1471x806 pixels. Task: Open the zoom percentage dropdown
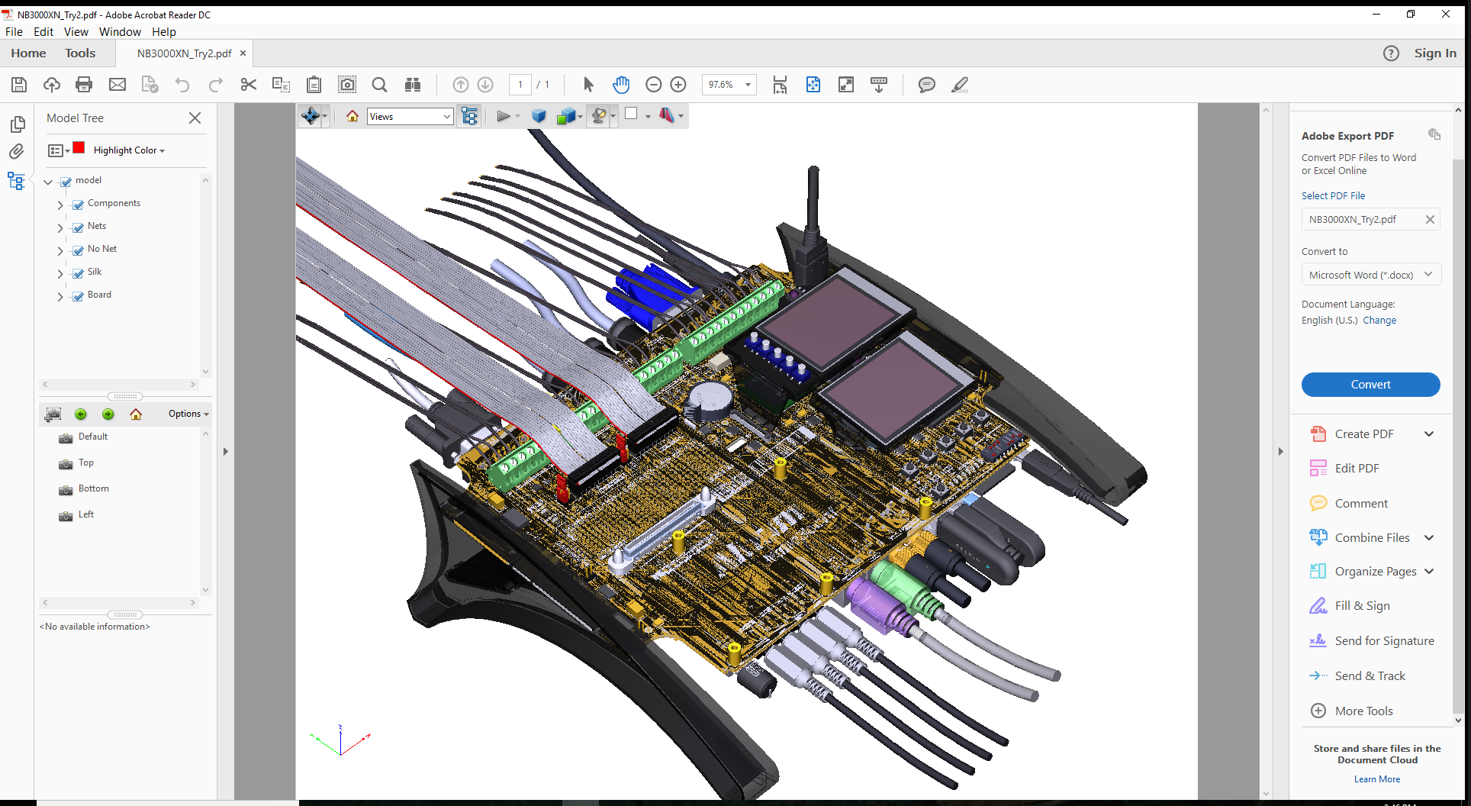pyautogui.click(x=748, y=85)
